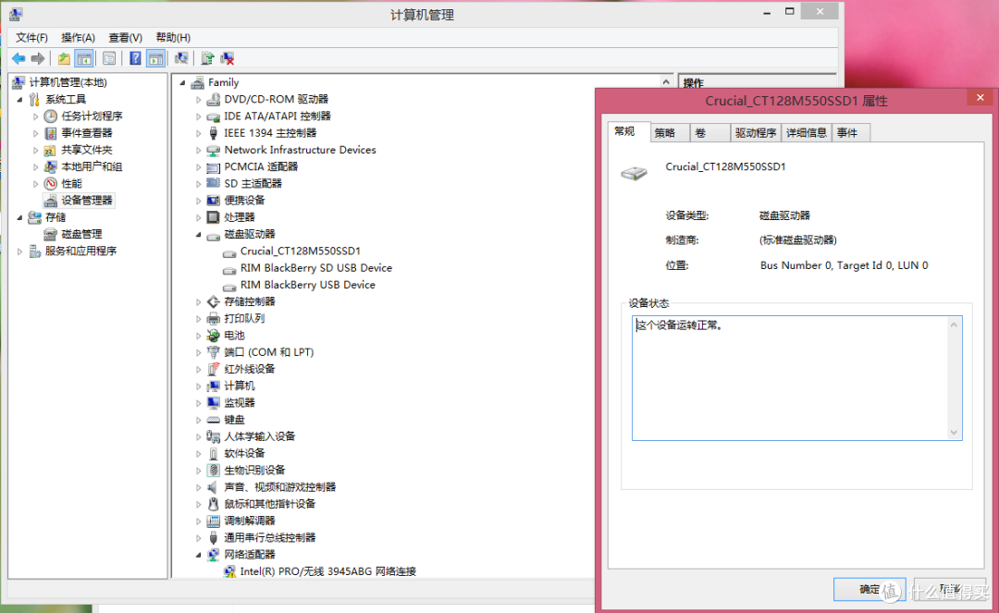Open the 操作(A) menu
The width and height of the screenshot is (999, 613).
pos(78,38)
